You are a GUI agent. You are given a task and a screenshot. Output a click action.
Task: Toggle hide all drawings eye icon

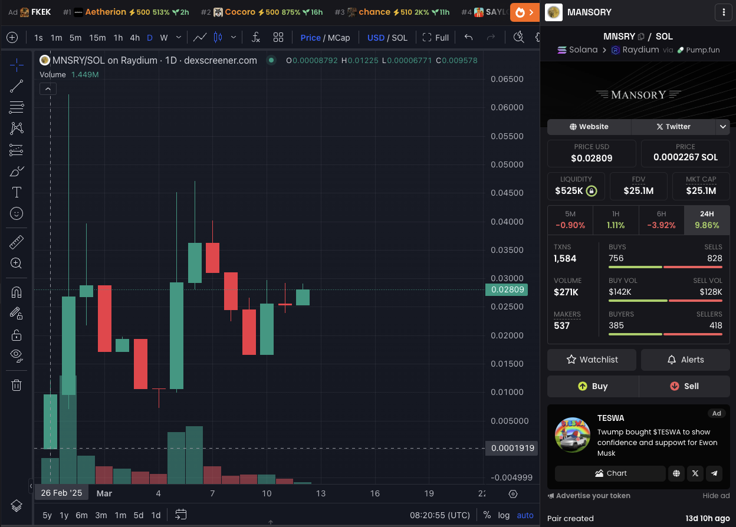tap(17, 355)
